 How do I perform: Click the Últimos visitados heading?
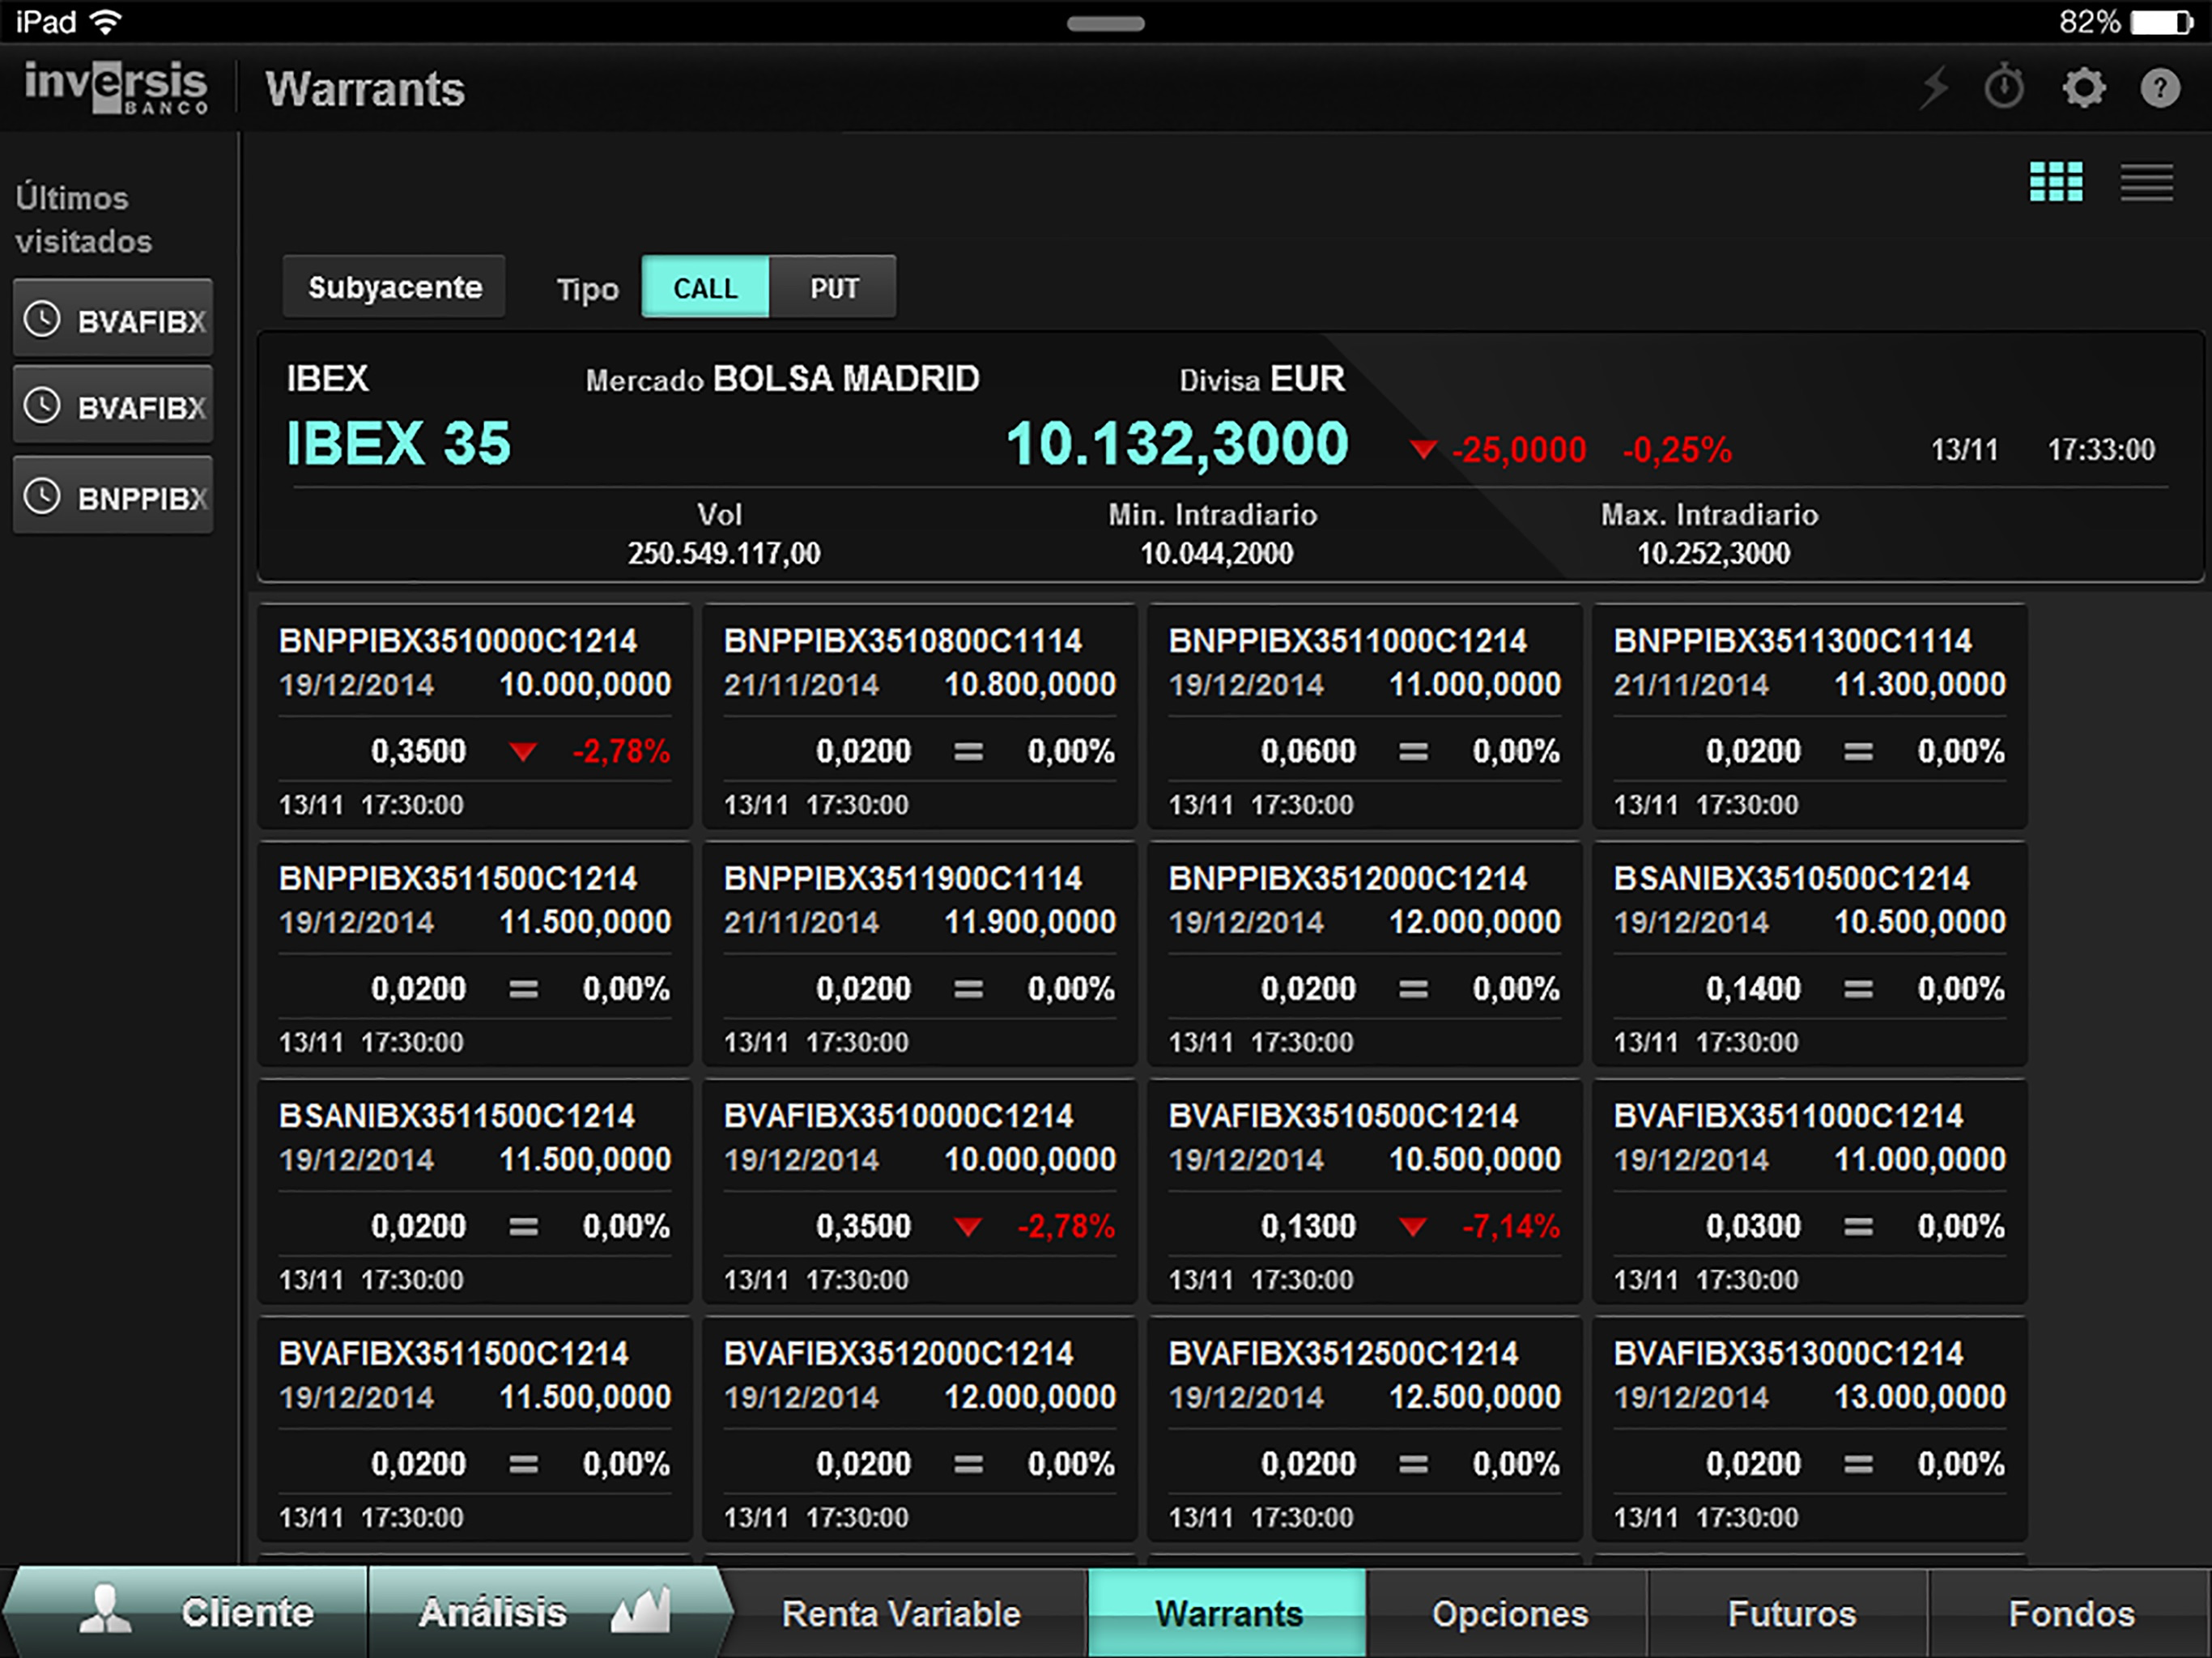pos(84,219)
